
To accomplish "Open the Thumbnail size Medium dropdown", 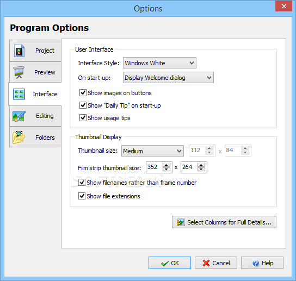I will pos(152,151).
